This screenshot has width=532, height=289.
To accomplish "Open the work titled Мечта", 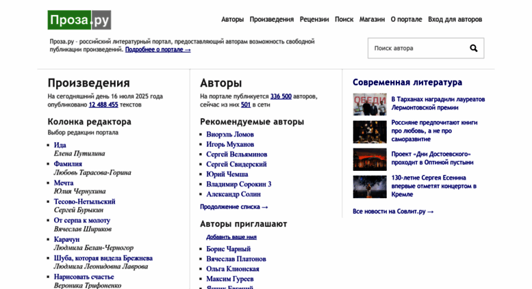I will 64,182.
